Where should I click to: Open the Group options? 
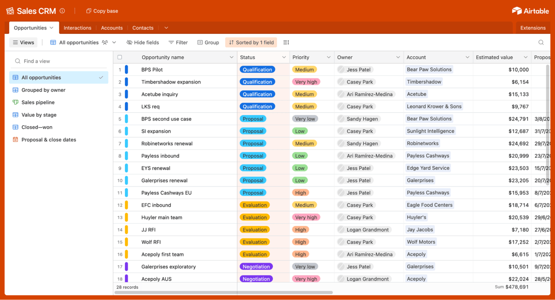(x=208, y=43)
